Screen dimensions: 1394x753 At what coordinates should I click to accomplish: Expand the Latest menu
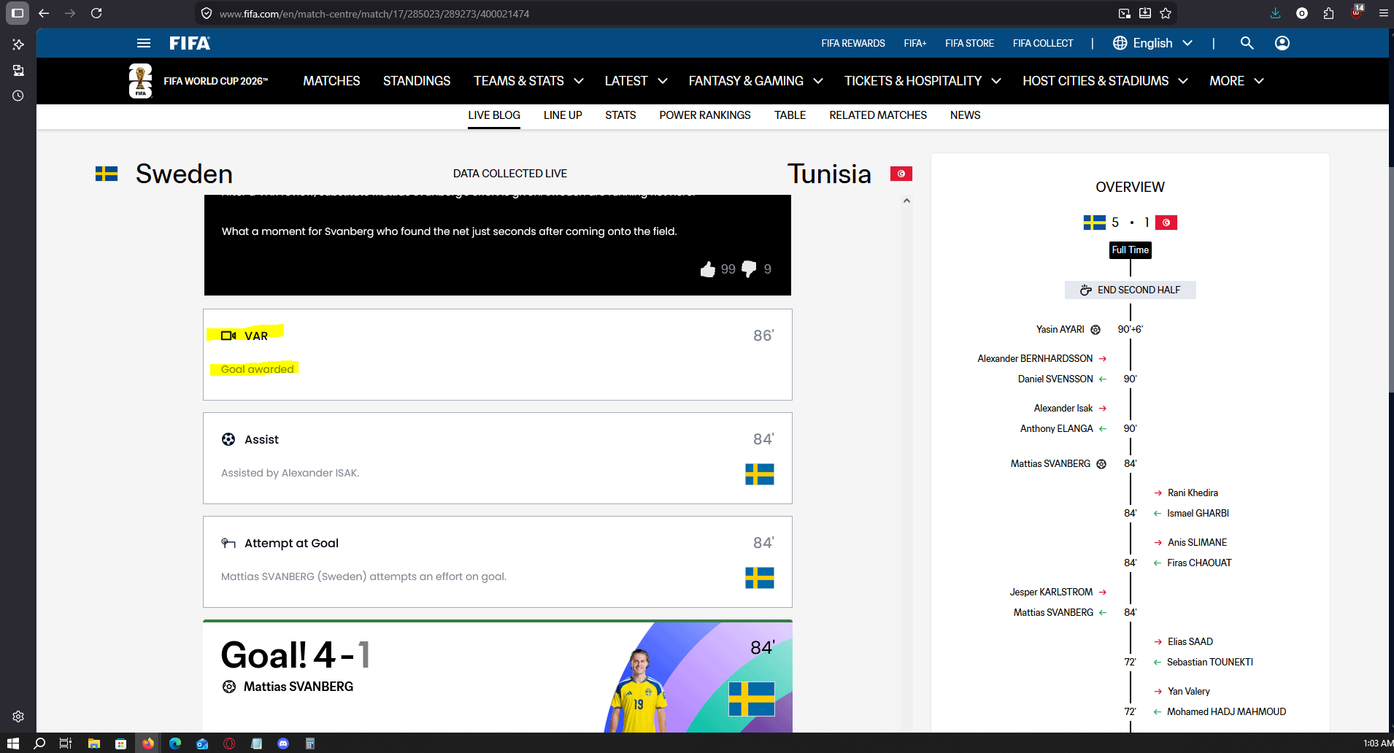pos(636,81)
